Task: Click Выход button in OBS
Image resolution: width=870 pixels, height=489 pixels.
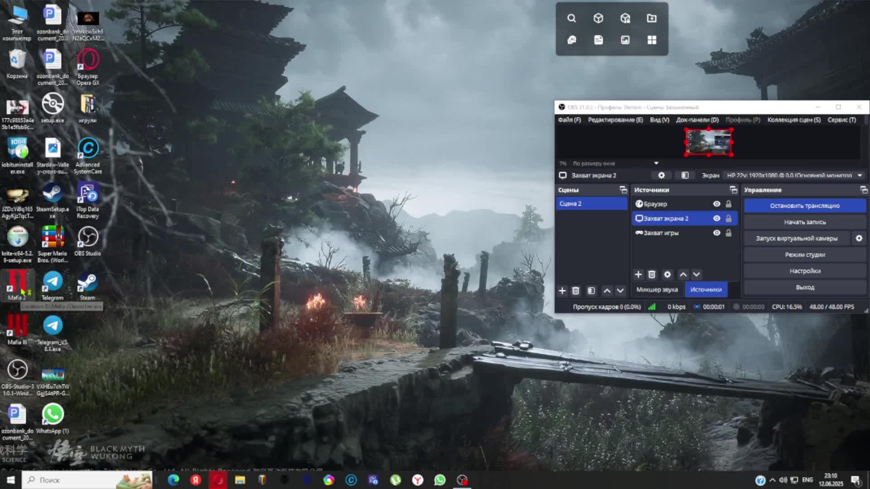Action: click(805, 287)
